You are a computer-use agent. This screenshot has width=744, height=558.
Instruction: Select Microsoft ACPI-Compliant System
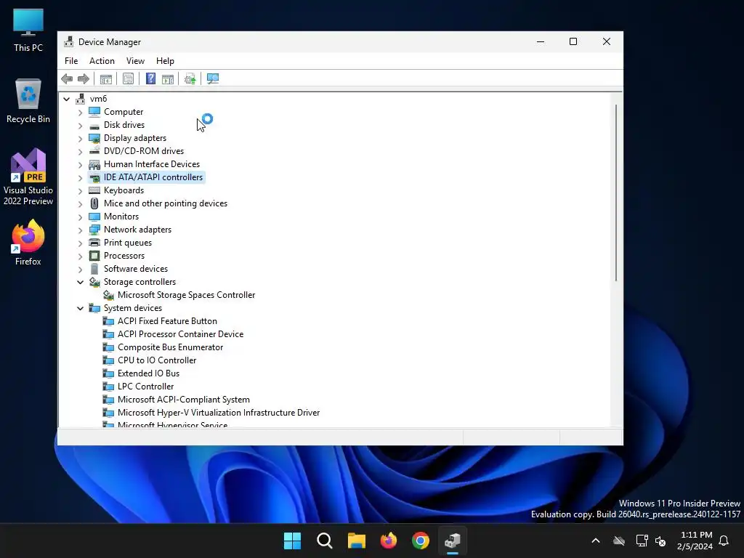pos(184,400)
